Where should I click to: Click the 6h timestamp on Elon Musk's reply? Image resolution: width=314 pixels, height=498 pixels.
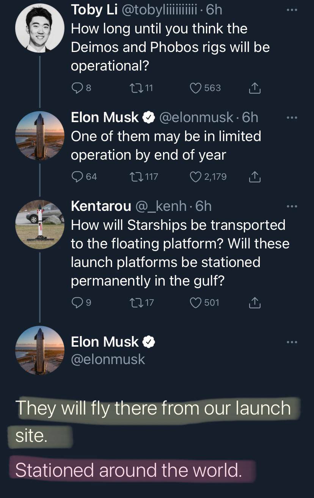pyautogui.click(x=250, y=117)
